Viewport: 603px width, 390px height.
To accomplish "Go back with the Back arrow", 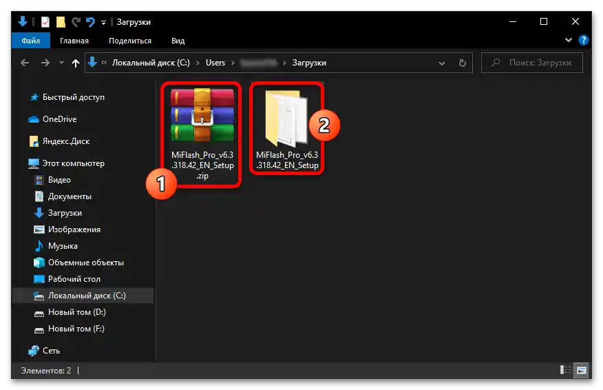I will click(25, 63).
